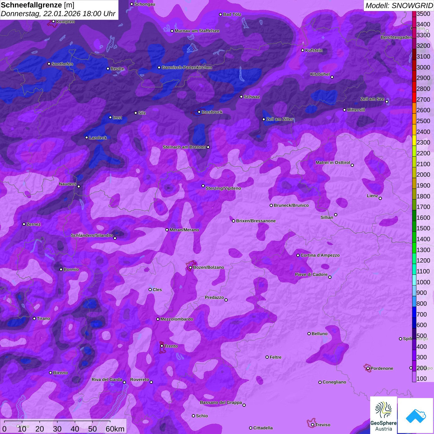Click the Silz label
The image size is (434, 434).
click(142, 113)
